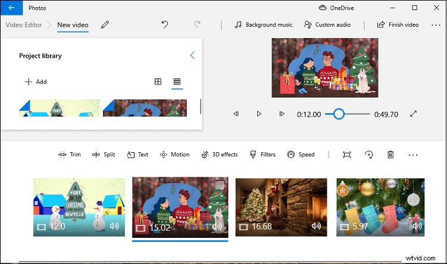Redo the last undone edit
Image resolution: width=447 pixels, height=264 pixels.
(x=197, y=24)
